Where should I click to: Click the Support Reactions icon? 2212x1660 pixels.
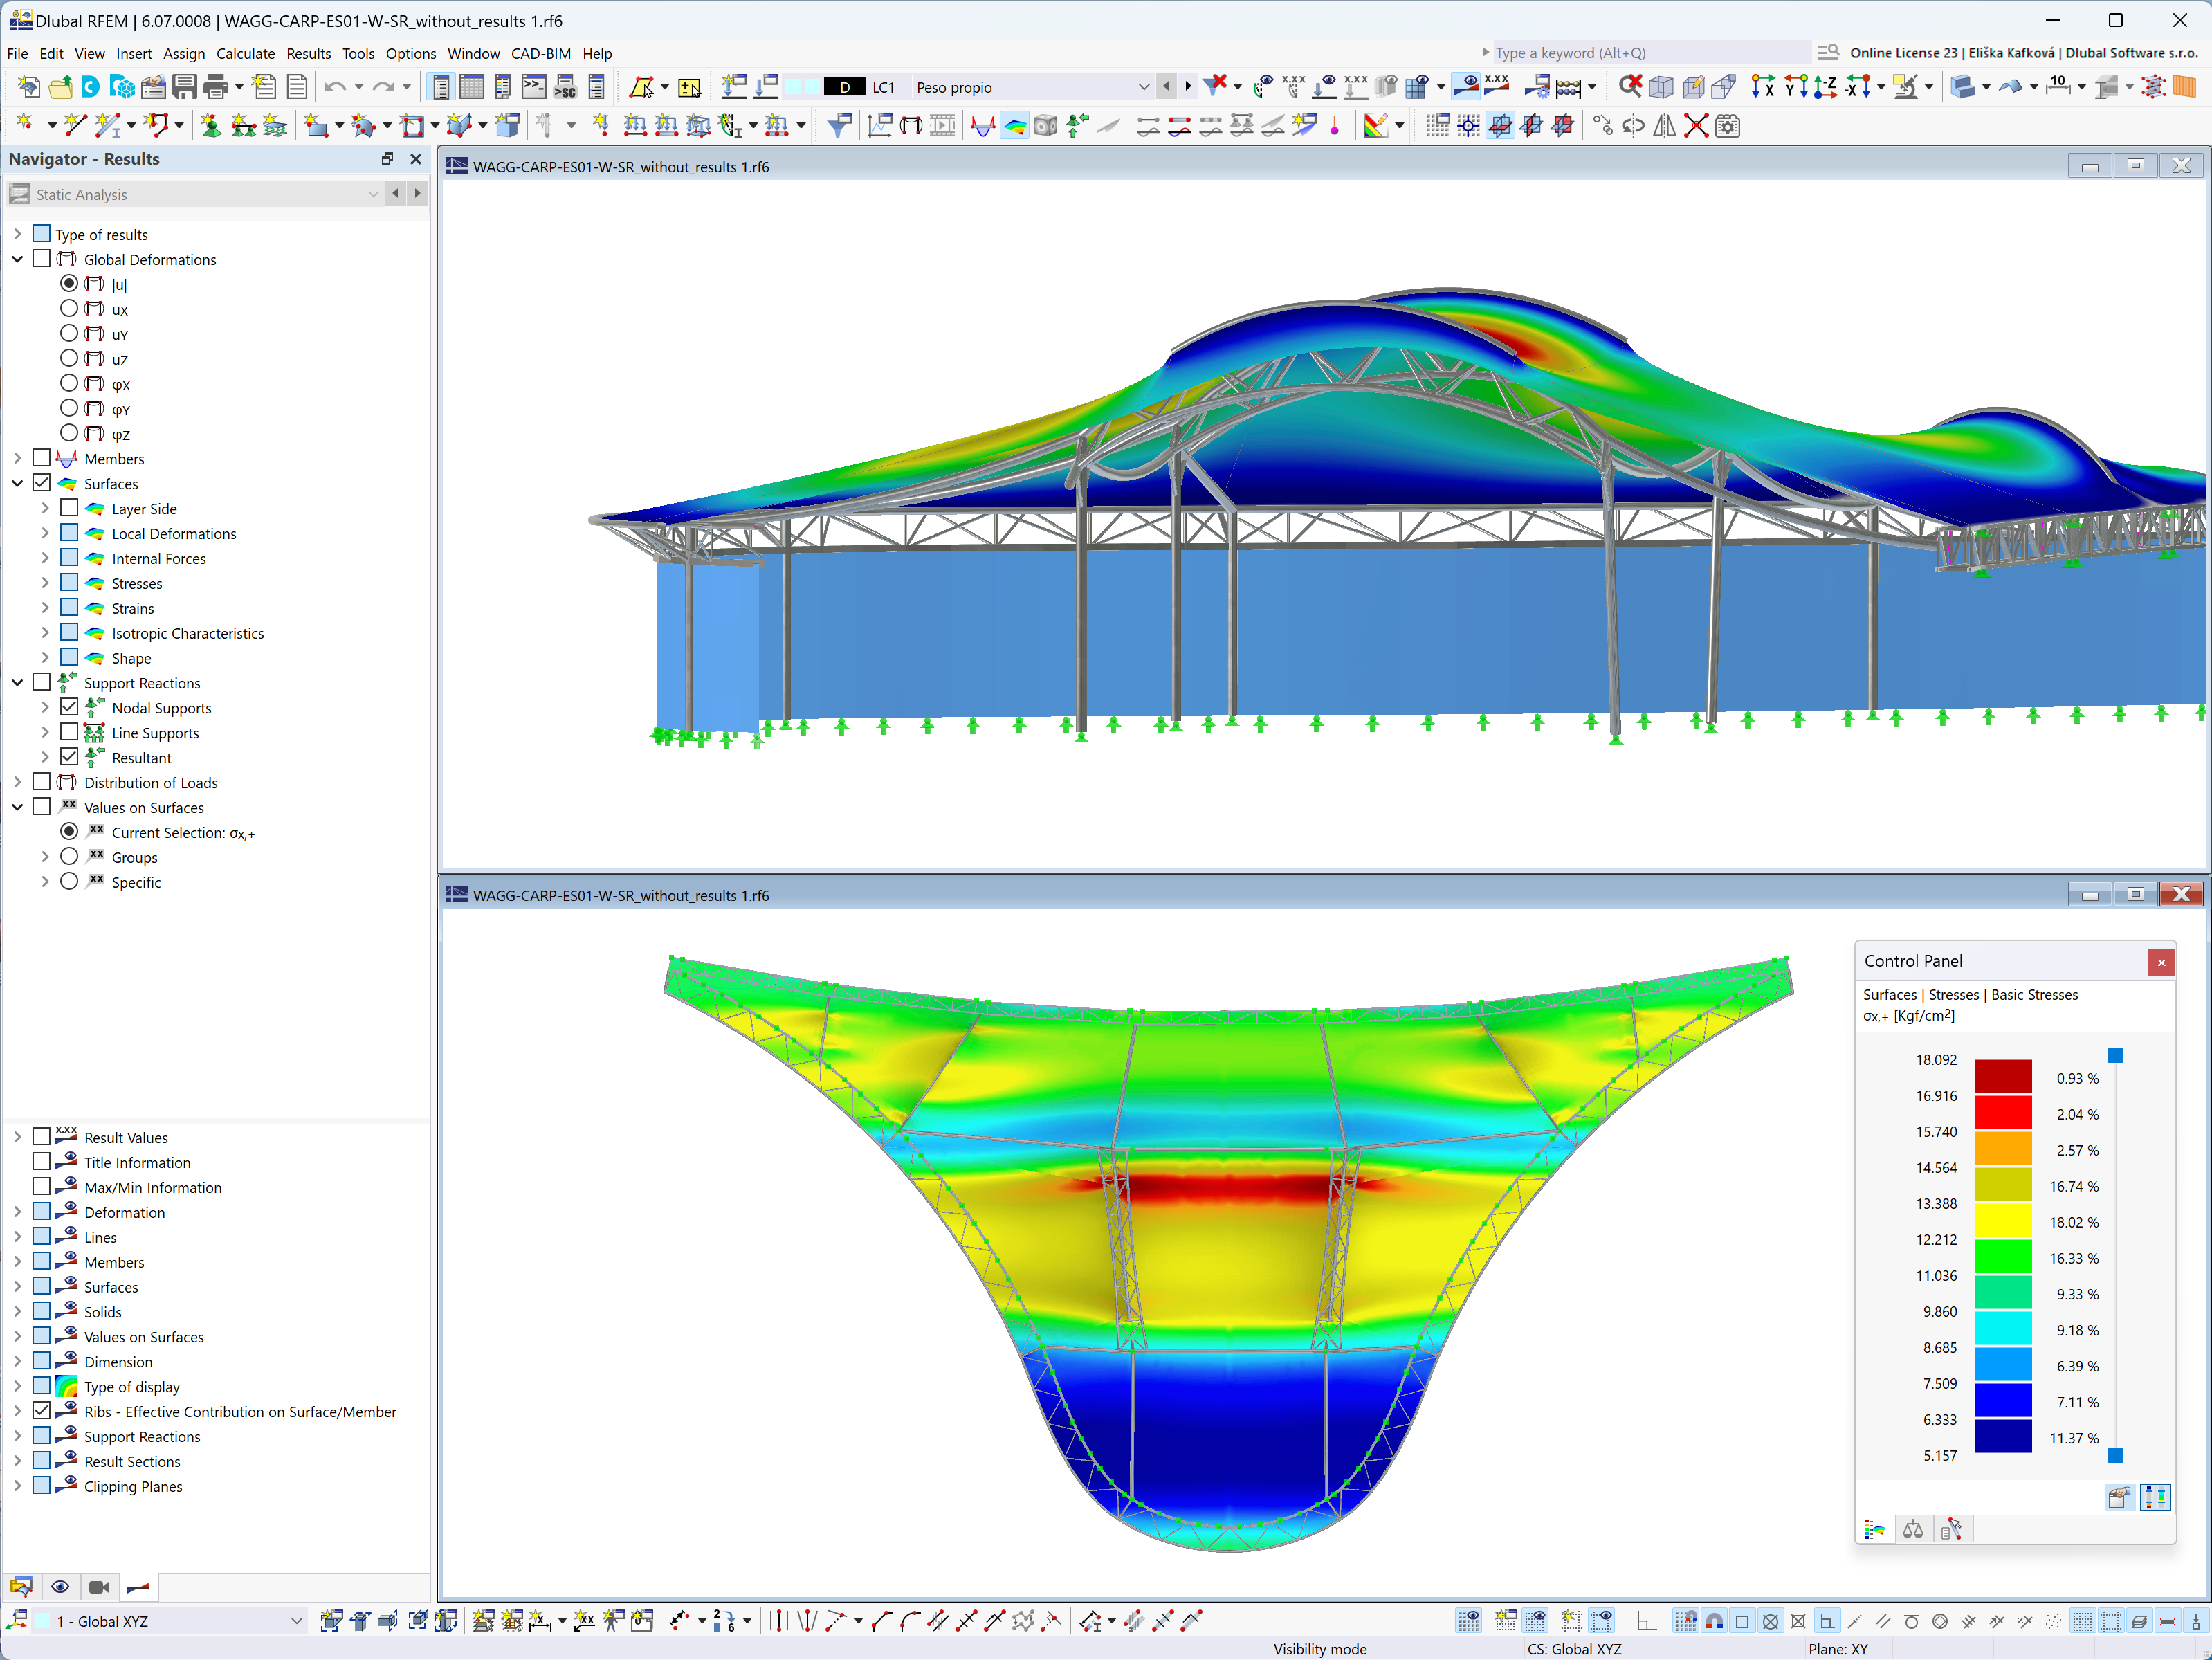point(63,682)
